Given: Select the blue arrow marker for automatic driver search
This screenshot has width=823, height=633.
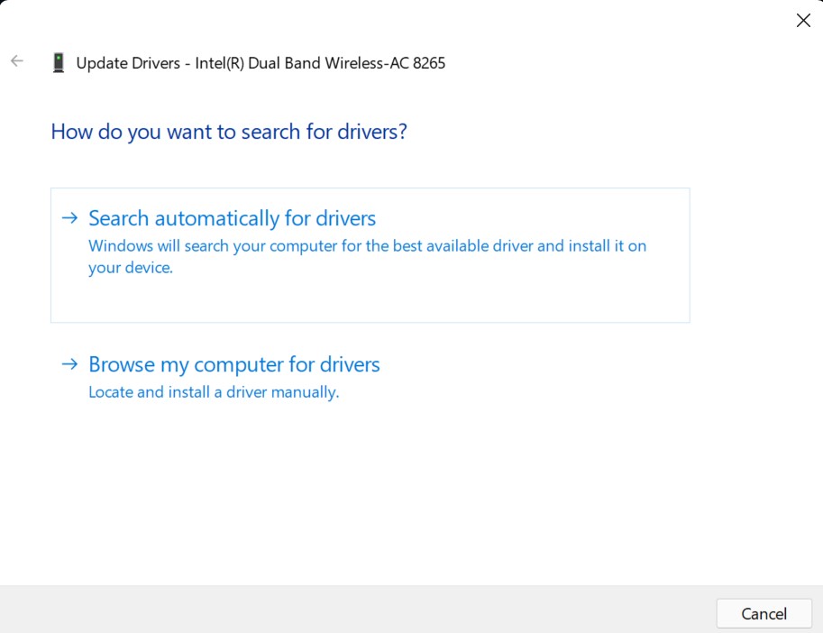Looking at the screenshot, I should point(69,217).
